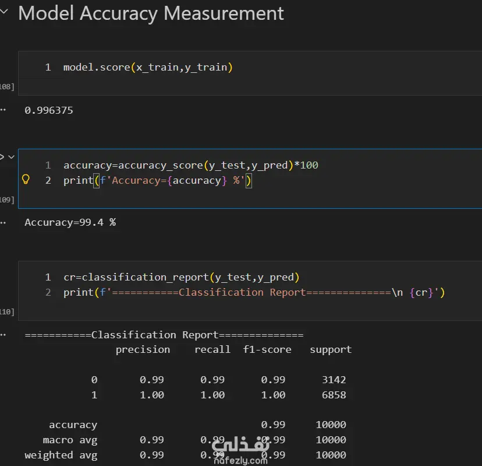
Task: Click the weighted avg row in report
Action: pyautogui.click(x=61, y=455)
